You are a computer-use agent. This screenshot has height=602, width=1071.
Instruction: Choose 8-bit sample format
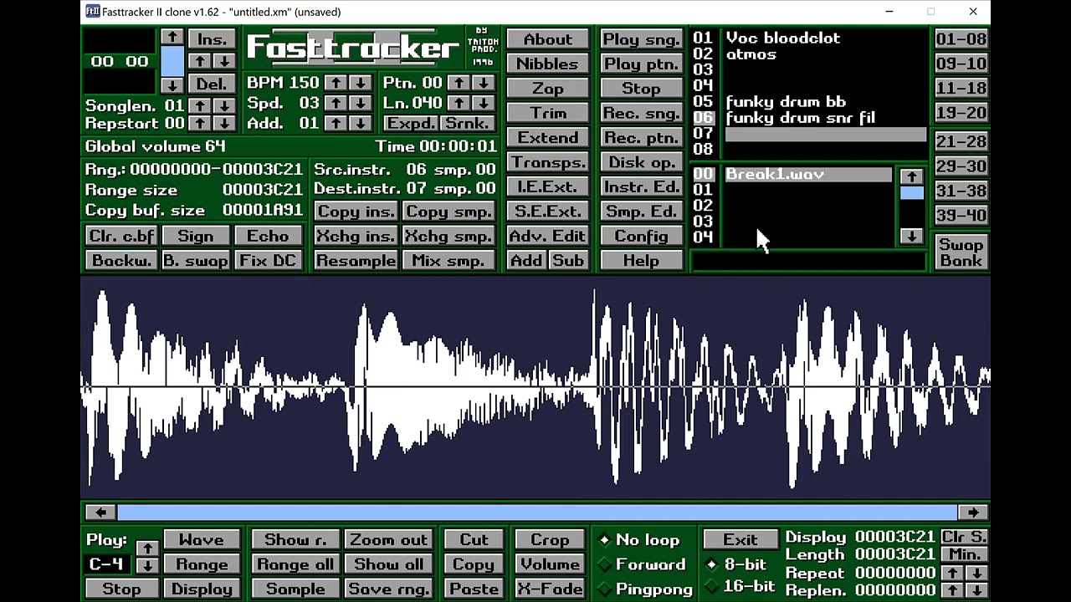(x=736, y=564)
